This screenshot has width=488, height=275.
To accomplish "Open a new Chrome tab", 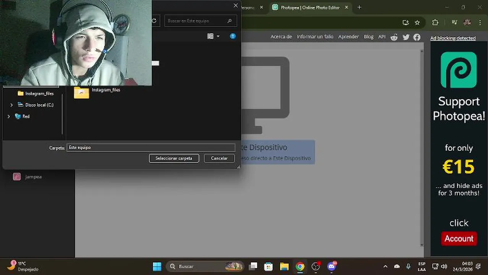I will 359,7.
